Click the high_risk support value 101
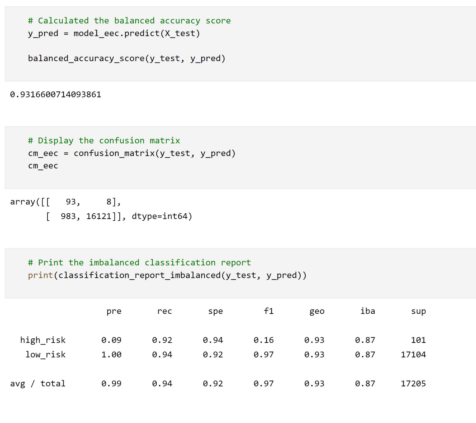The height and width of the screenshot is (423, 476). 419,340
